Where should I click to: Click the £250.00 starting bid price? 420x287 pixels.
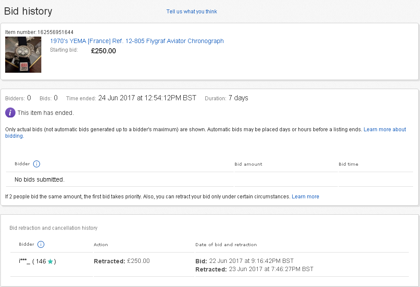[103, 51]
